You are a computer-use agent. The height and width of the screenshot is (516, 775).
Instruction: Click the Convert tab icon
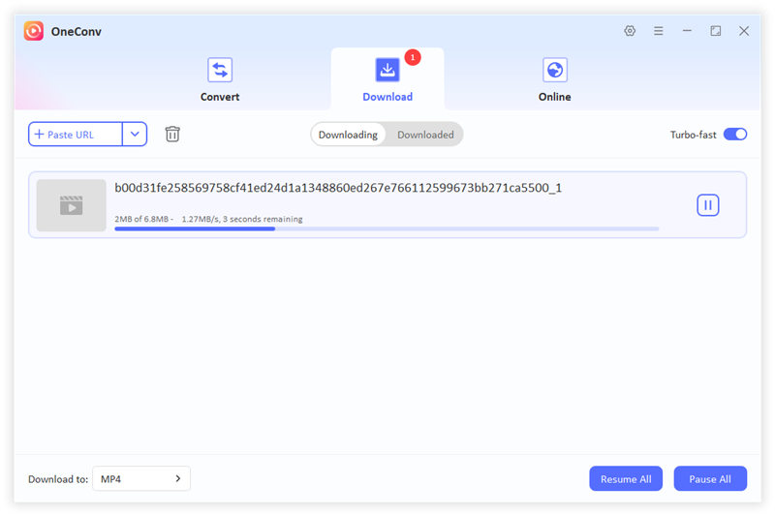coord(220,70)
